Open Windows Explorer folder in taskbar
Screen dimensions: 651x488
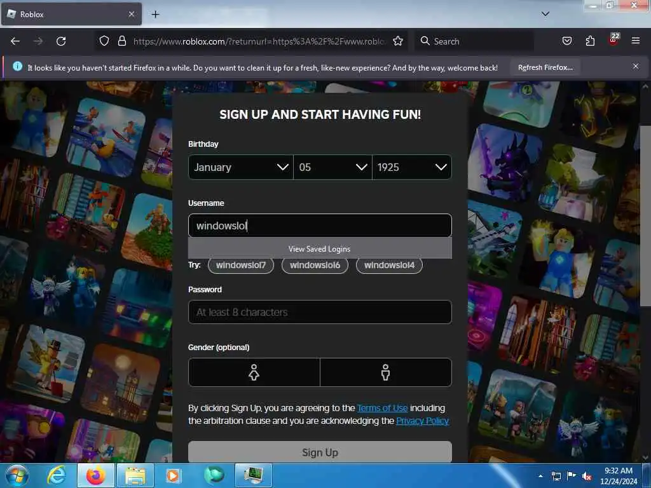pyautogui.click(x=135, y=475)
